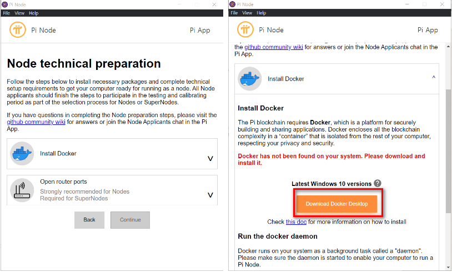
Task: Click the Pi Node title bar icon in right window
Action: [x=232, y=4]
